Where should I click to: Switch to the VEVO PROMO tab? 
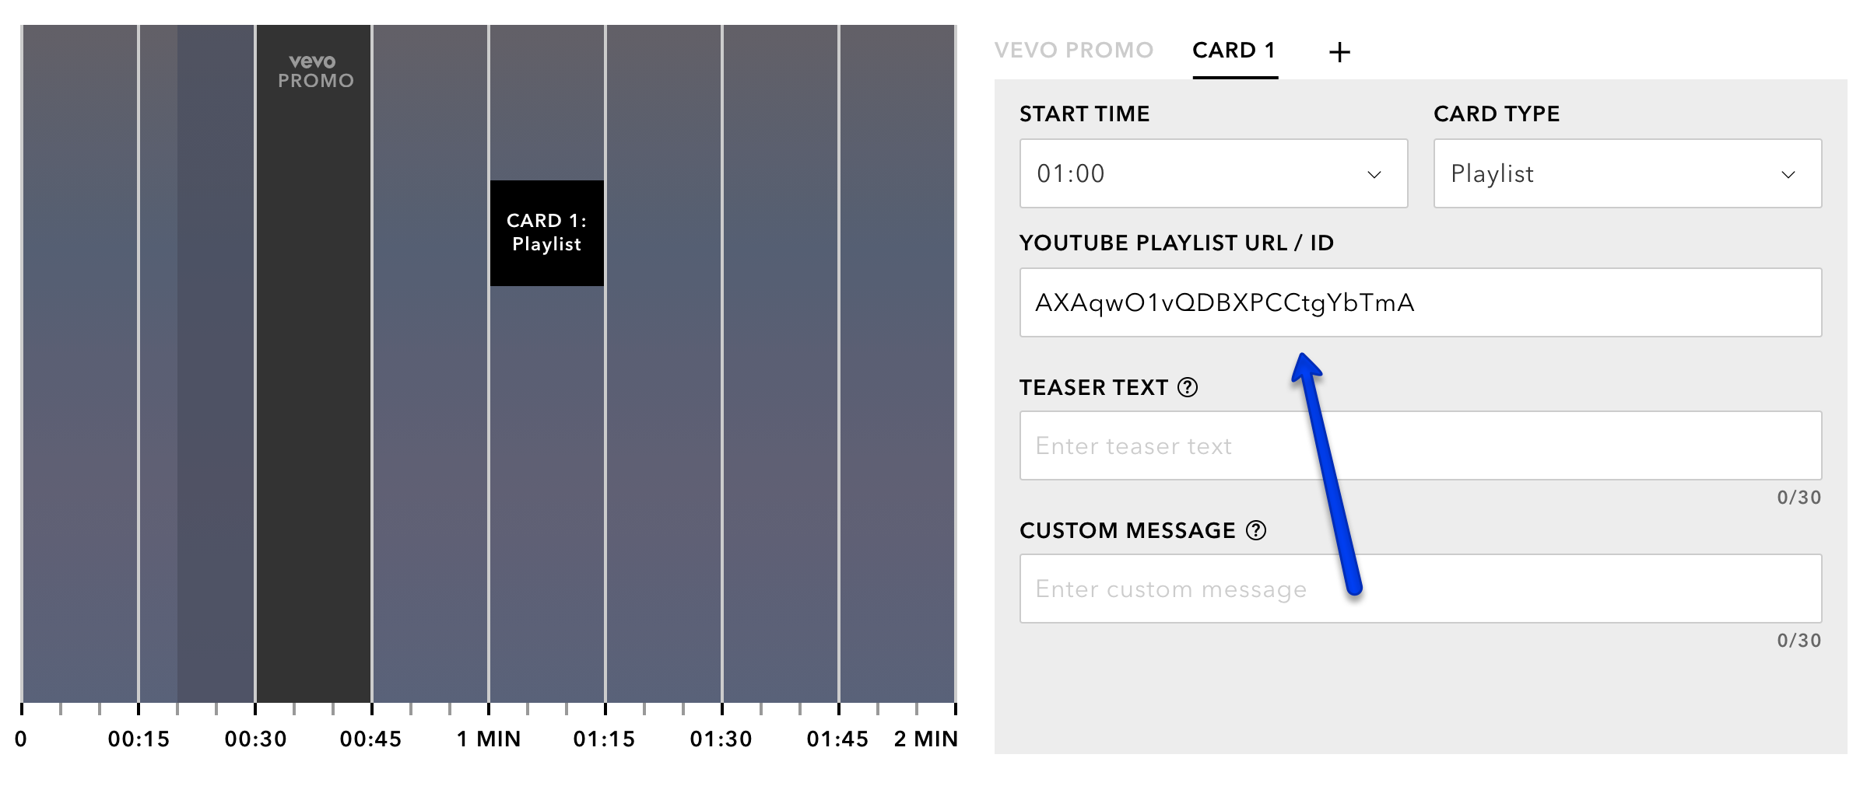click(x=1074, y=51)
